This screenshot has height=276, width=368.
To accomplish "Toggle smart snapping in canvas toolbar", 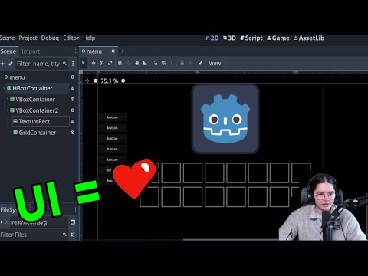I will [x=156, y=63].
